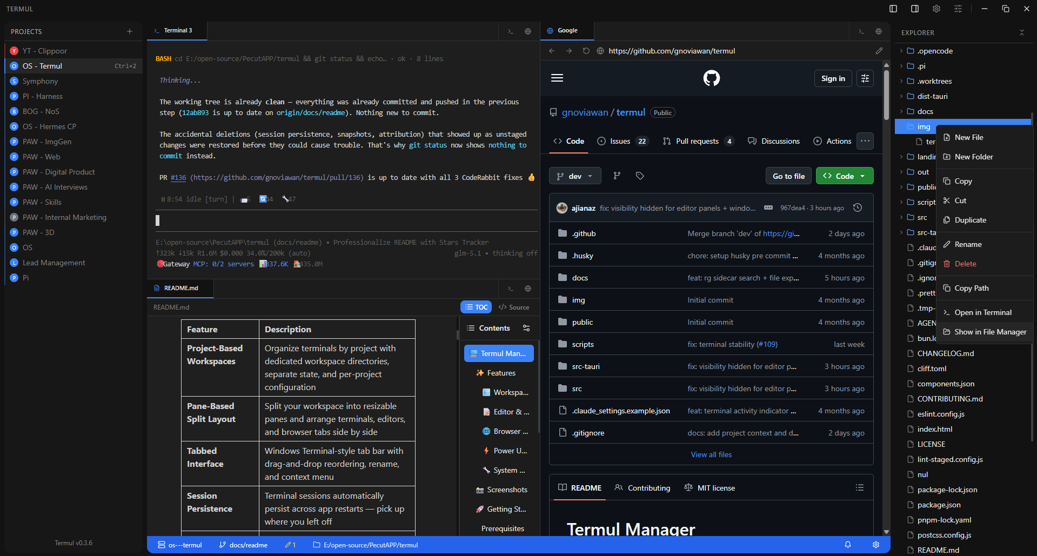Screen dimensions: 1037x556
Task: Go back in the embedded browser
Action: coord(552,51)
